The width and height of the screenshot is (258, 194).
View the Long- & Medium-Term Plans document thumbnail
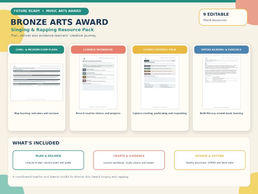[36, 82]
